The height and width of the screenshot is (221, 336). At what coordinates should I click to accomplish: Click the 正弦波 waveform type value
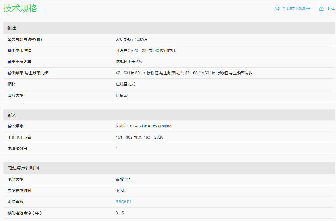tap(122, 95)
